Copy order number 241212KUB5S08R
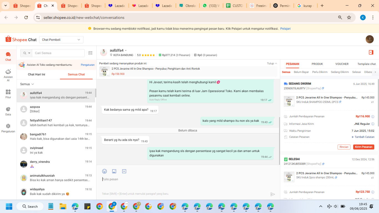 click(323, 164)
